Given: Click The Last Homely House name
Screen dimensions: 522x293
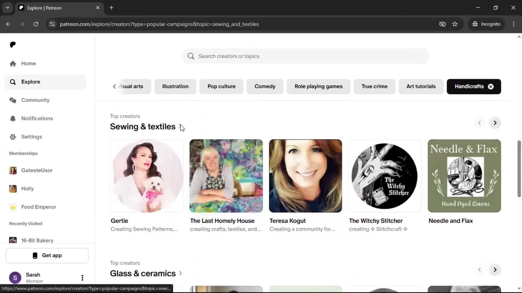Looking at the screenshot, I should click(222, 221).
